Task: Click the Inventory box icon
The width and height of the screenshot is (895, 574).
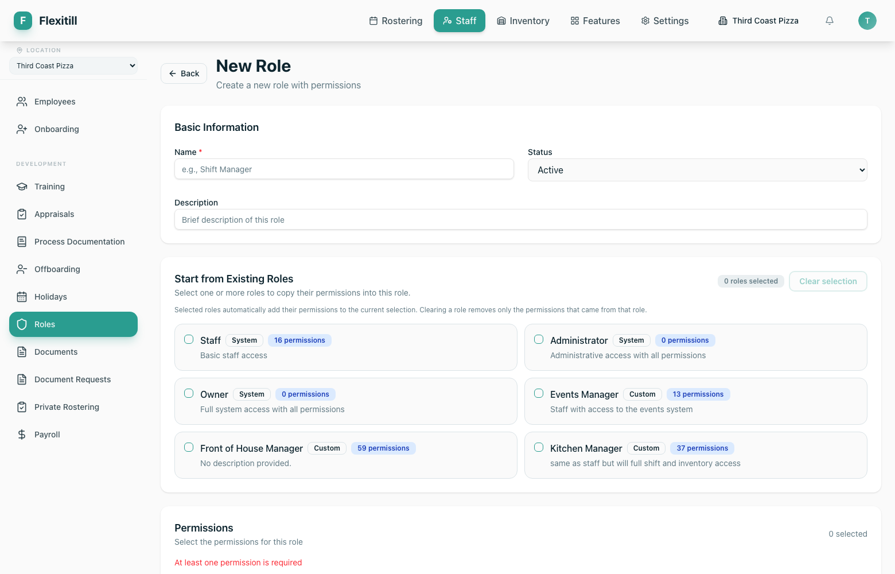Action: point(501,21)
